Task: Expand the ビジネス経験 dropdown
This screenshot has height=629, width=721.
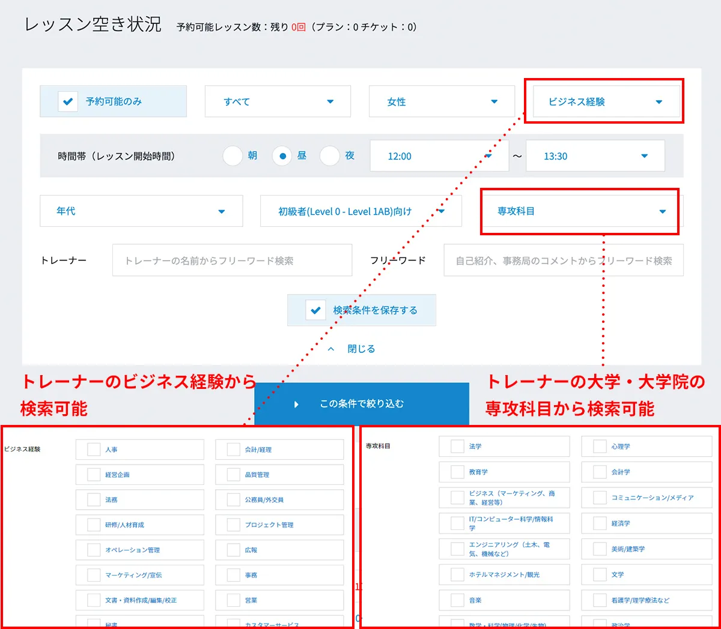Action: pyautogui.click(x=606, y=101)
